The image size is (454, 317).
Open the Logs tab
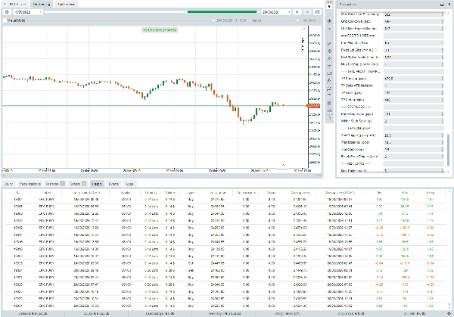131,183
